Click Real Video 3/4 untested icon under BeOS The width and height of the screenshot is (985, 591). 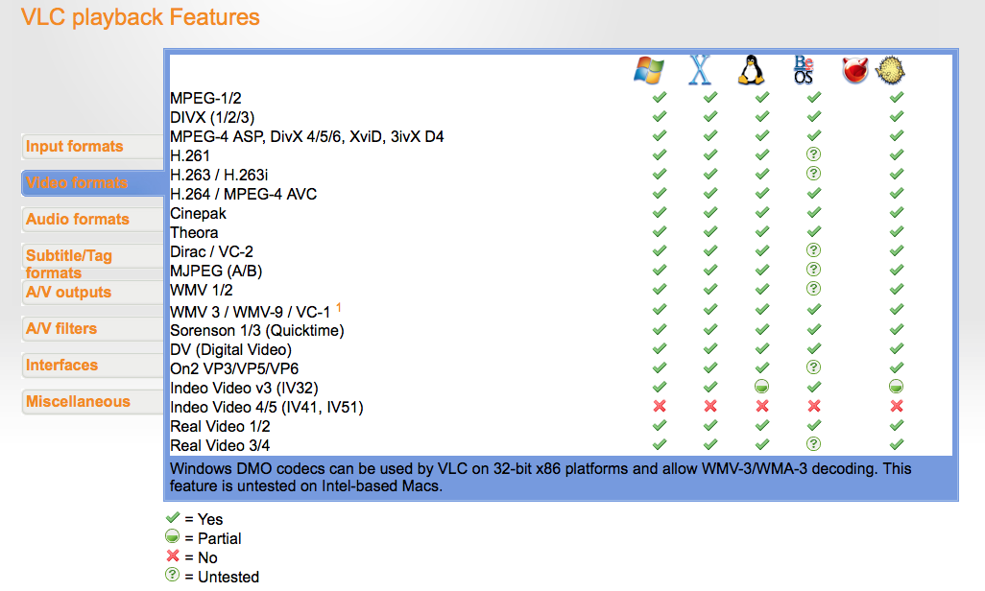tap(813, 444)
